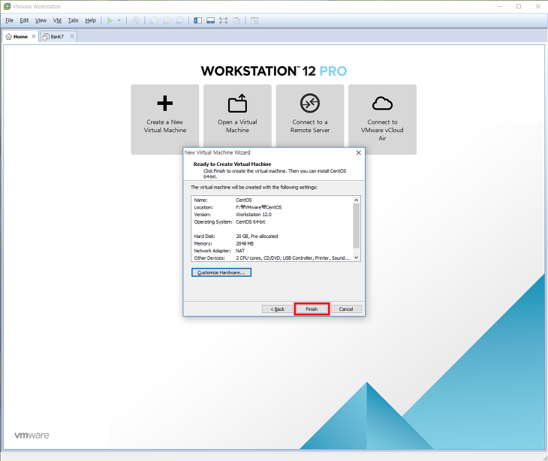Click the Unity mode toolbar icon

pyautogui.click(x=236, y=20)
